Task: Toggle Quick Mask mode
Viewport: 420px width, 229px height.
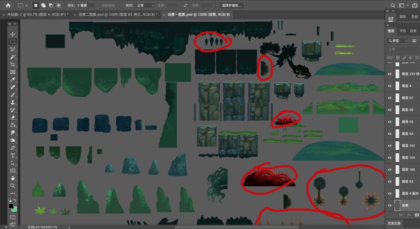Action: click(12, 217)
